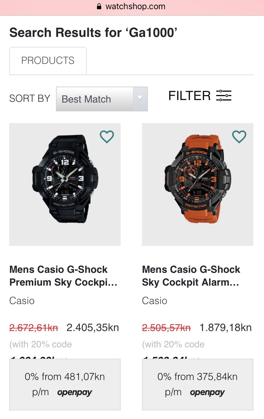Open the filter sliders icon
The image size is (264, 419).
point(224,95)
